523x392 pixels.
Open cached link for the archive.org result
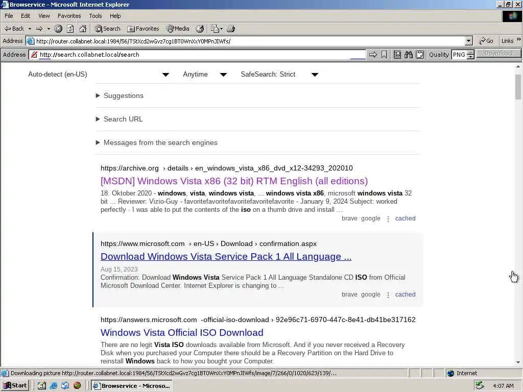pyautogui.click(x=405, y=218)
